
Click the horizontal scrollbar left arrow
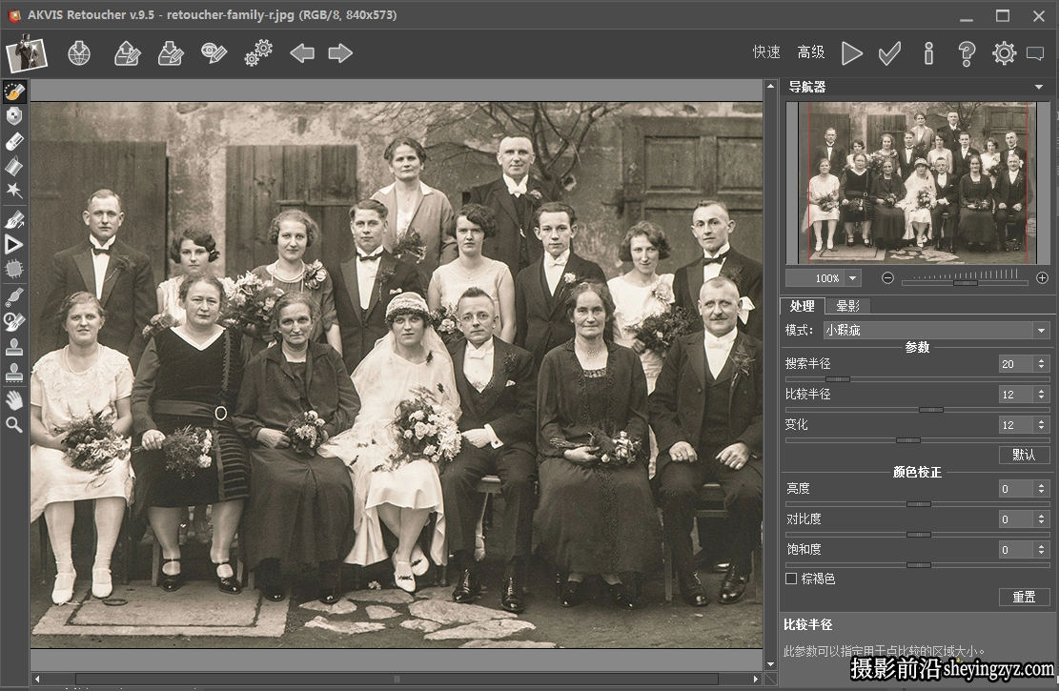click(x=37, y=679)
